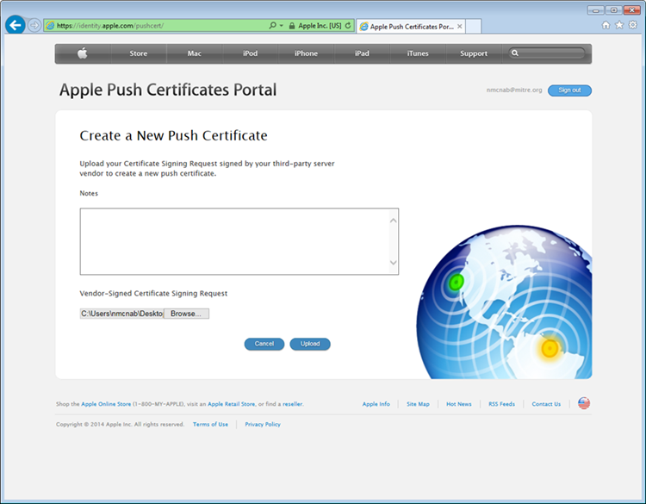Go back with the browser Back arrow
646x504 pixels.
pos(16,26)
